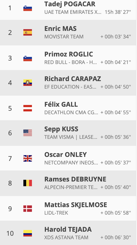137x245 pixels.
Task: Select rider name Oscar ONLEY
Action: (66, 155)
